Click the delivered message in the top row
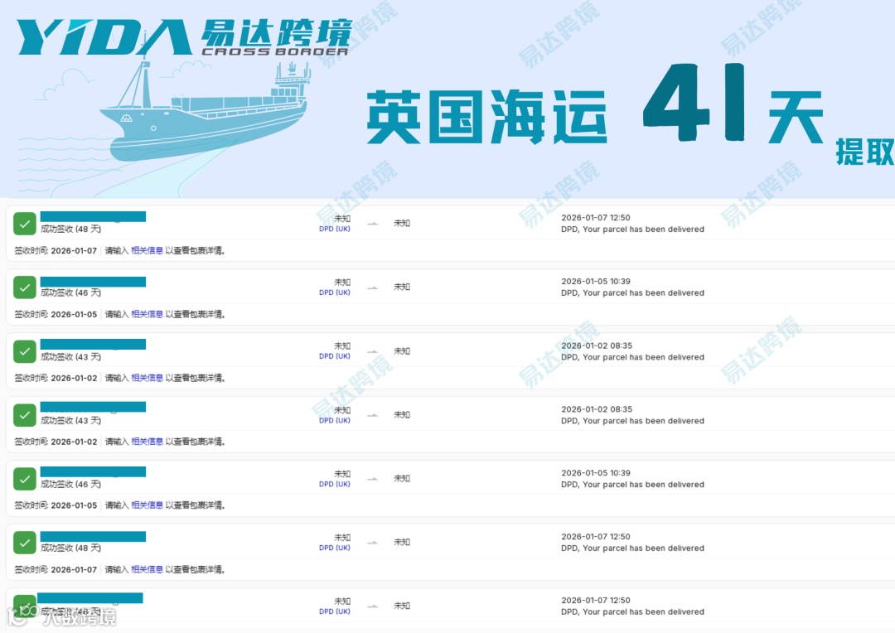The width and height of the screenshot is (895, 633). 632,230
